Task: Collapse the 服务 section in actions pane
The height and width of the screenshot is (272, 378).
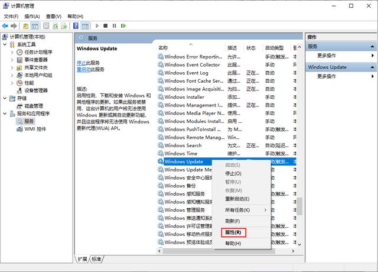Action: (x=372, y=46)
